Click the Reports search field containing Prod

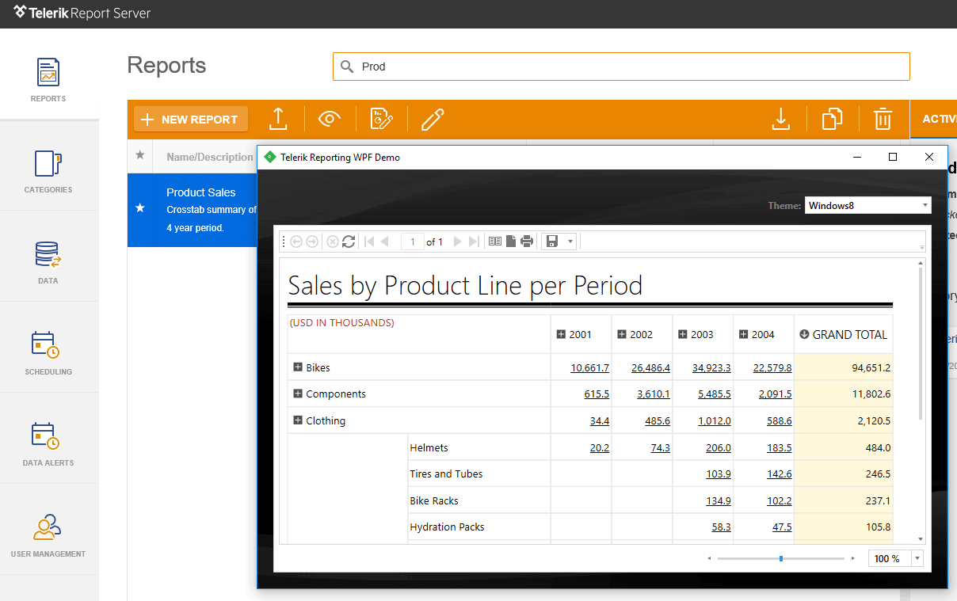pyautogui.click(x=621, y=67)
